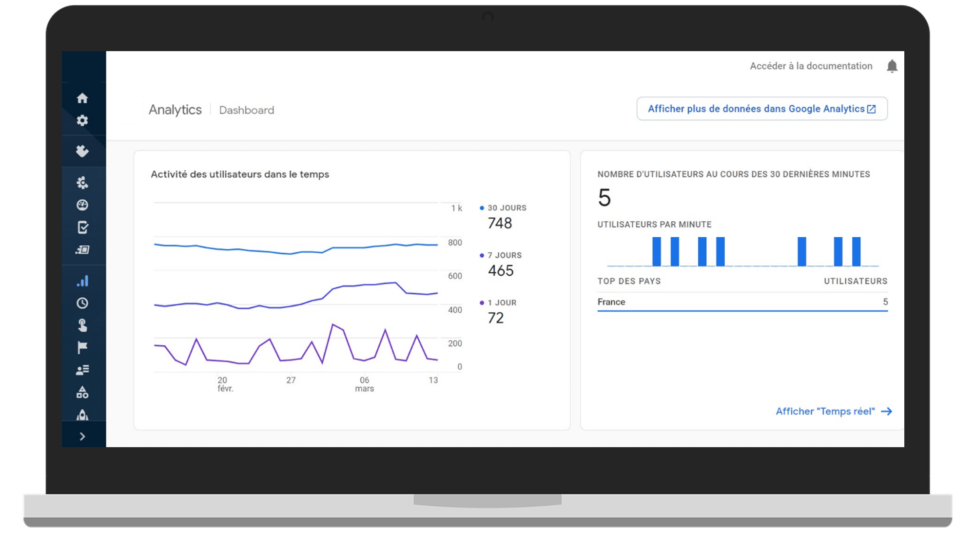Select the Dashboard breadcrumb tab
Image resolution: width=975 pixels, height=548 pixels.
click(x=247, y=110)
